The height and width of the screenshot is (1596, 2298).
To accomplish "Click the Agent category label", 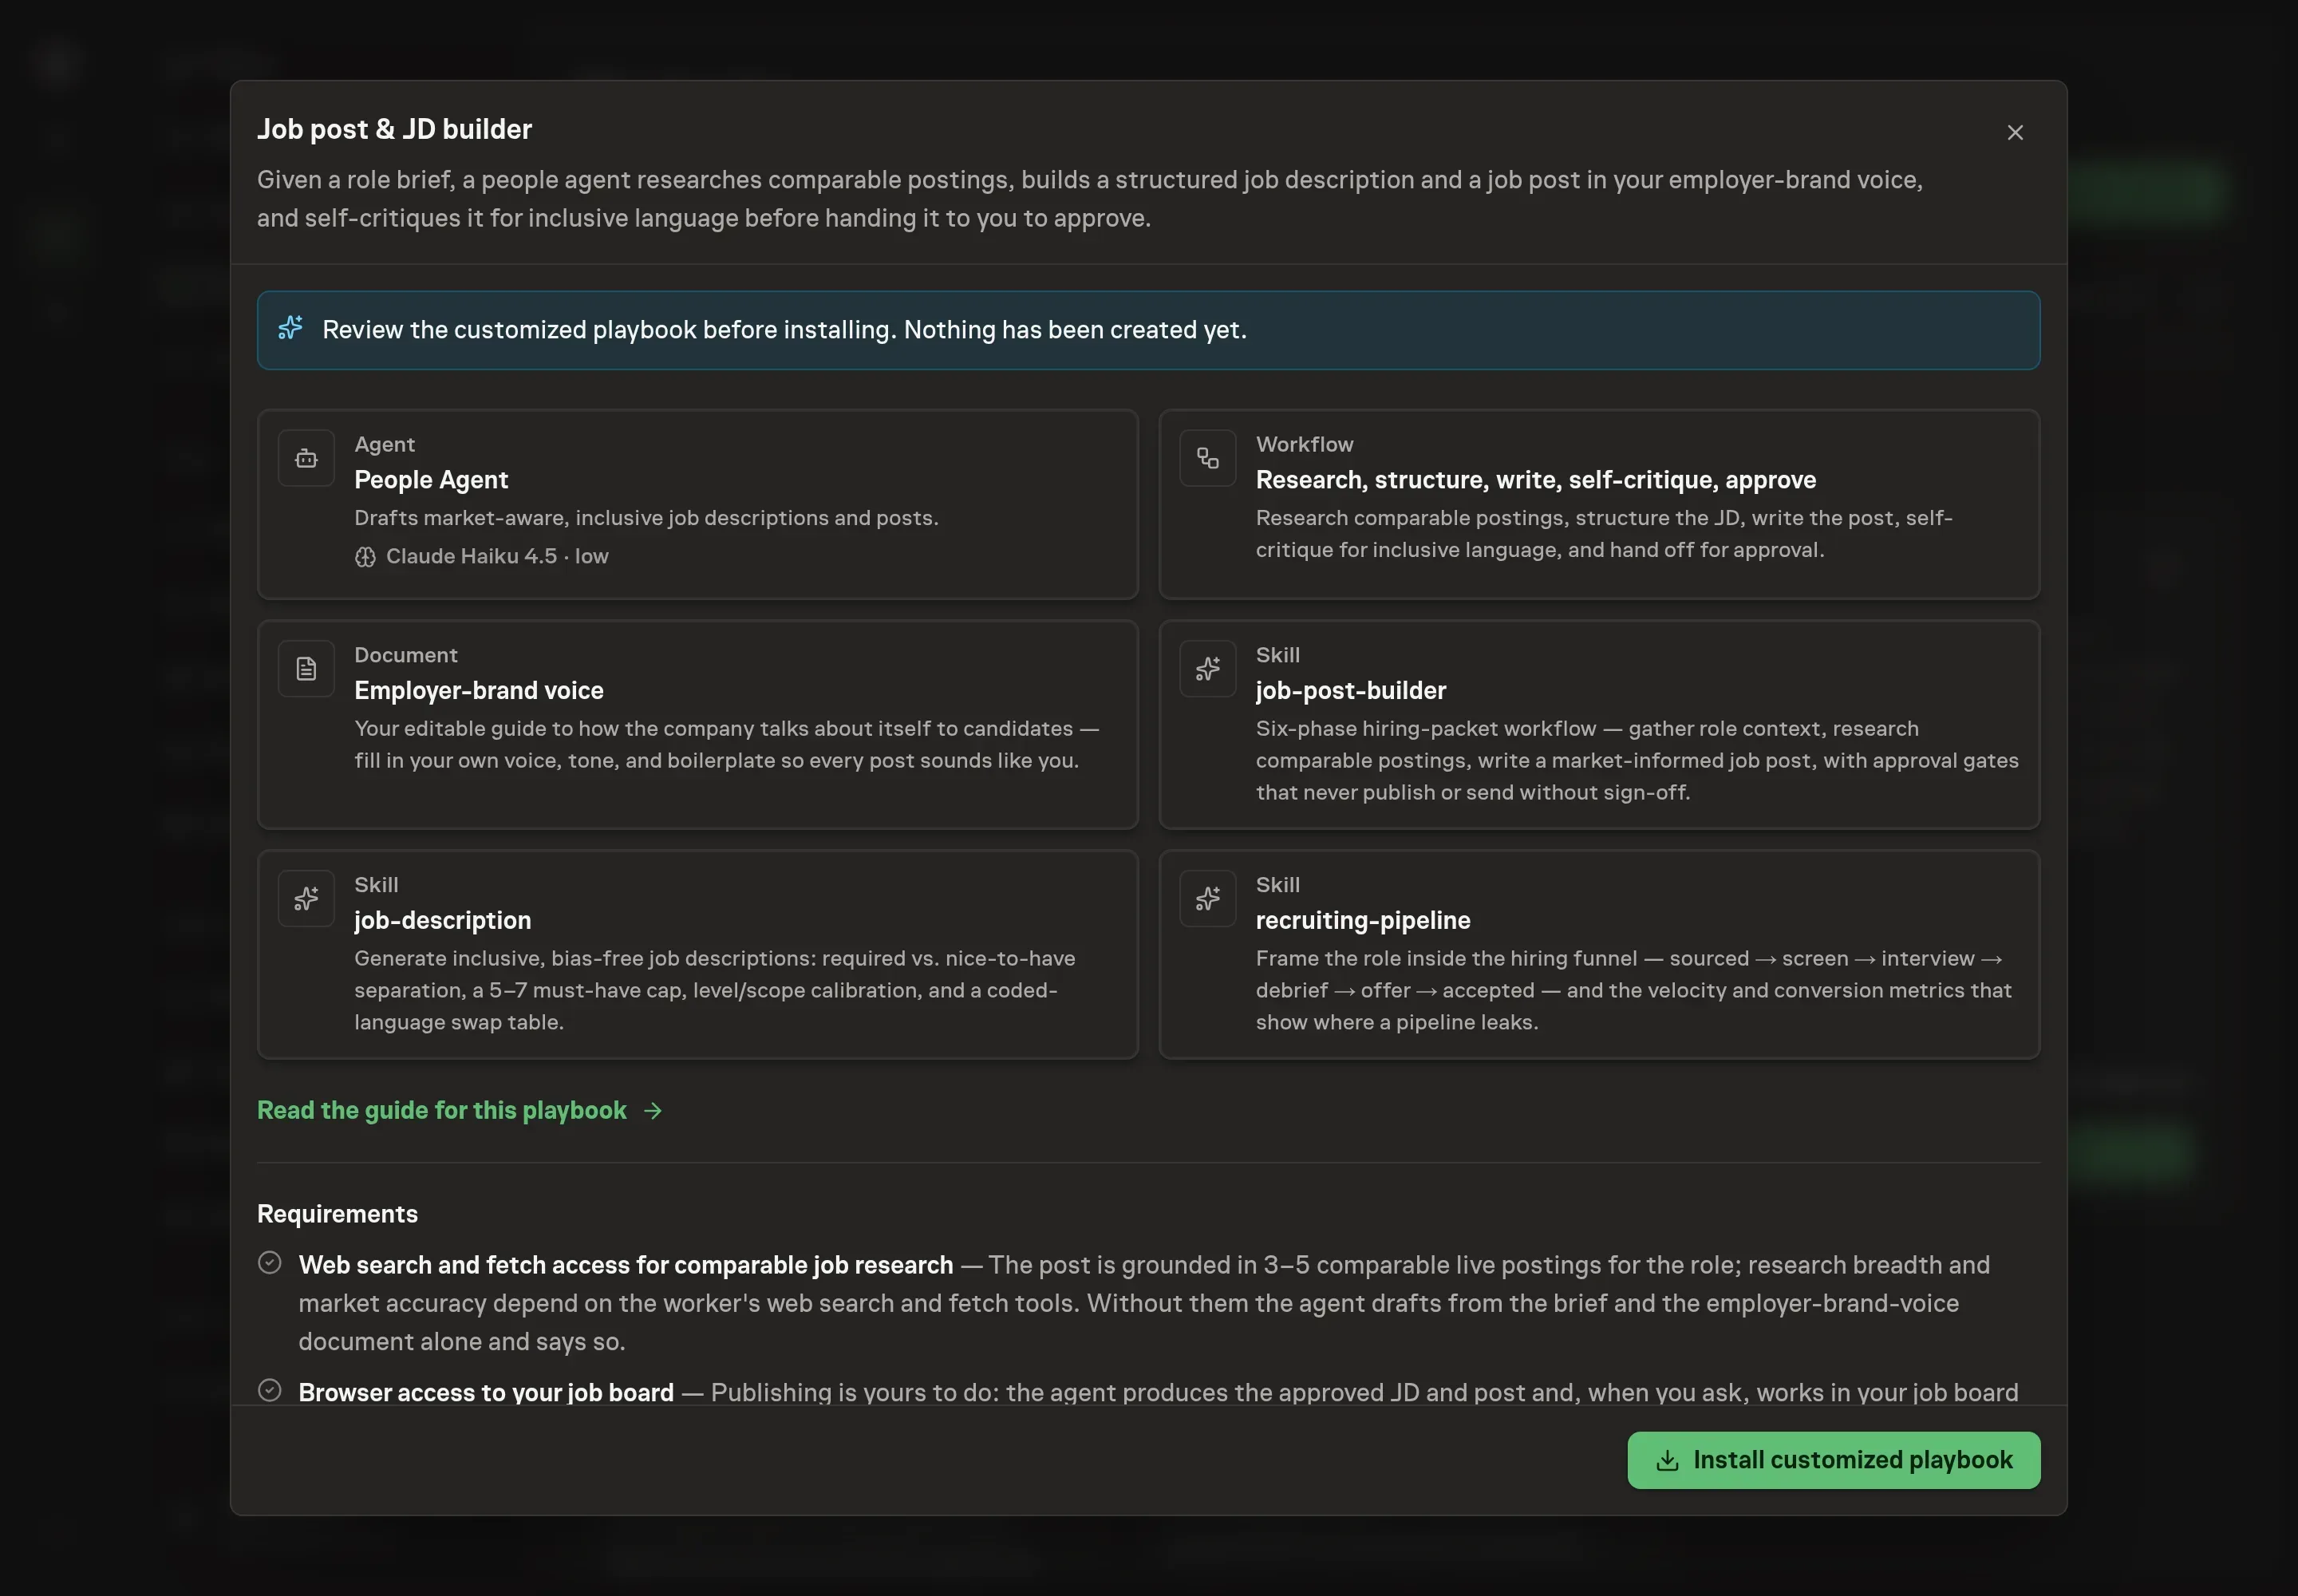I will pyautogui.click(x=384, y=444).
